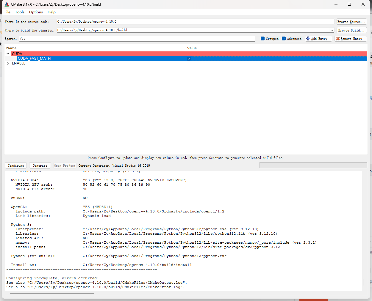Click the 'Link libraries:' log line
Screen dimensions: 372x301
(x=63, y=216)
